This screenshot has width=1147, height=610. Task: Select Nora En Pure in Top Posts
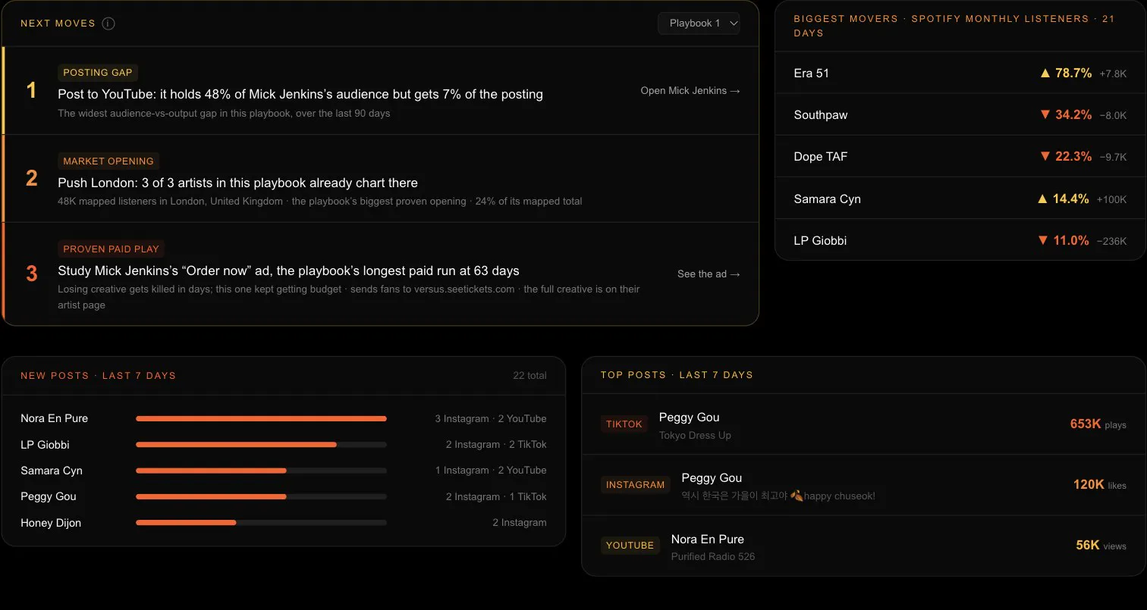coord(708,540)
